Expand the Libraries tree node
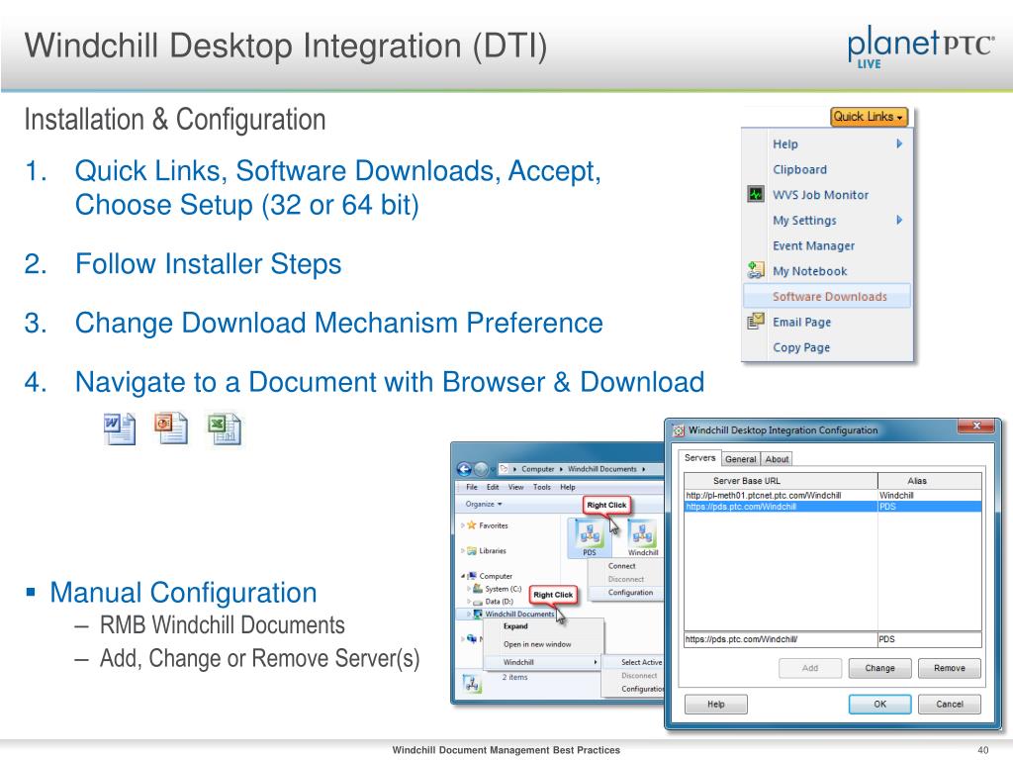The image size is (1013, 760). pyautogui.click(x=463, y=550)
